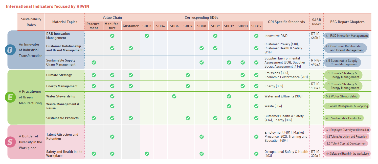378x164 pixels.
Task: Click the Climate Strategy material topic cell
Action: [59, 75]
